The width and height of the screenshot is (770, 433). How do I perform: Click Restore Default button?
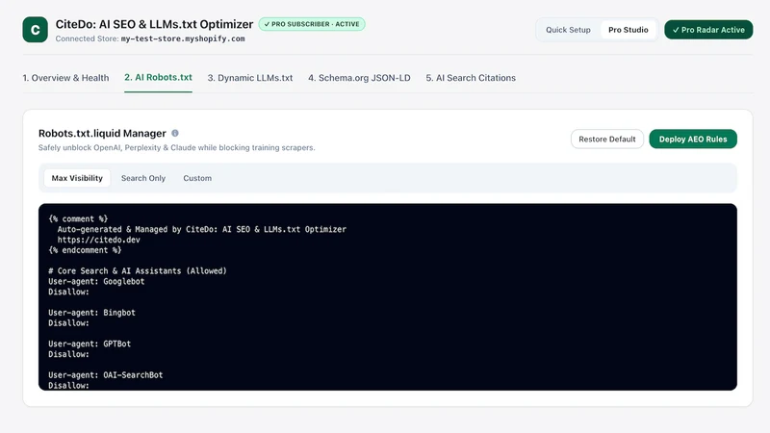(607, 139)
